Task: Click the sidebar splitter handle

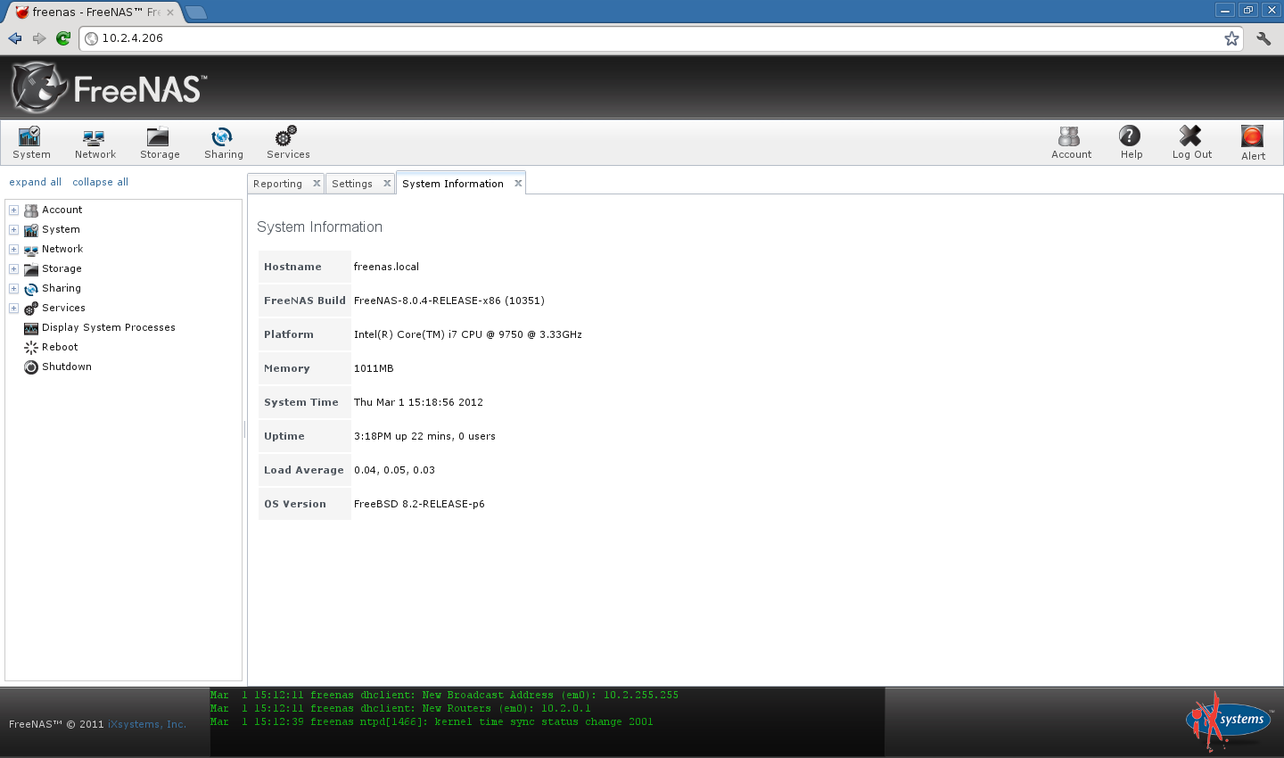Action: click(244, 430)
